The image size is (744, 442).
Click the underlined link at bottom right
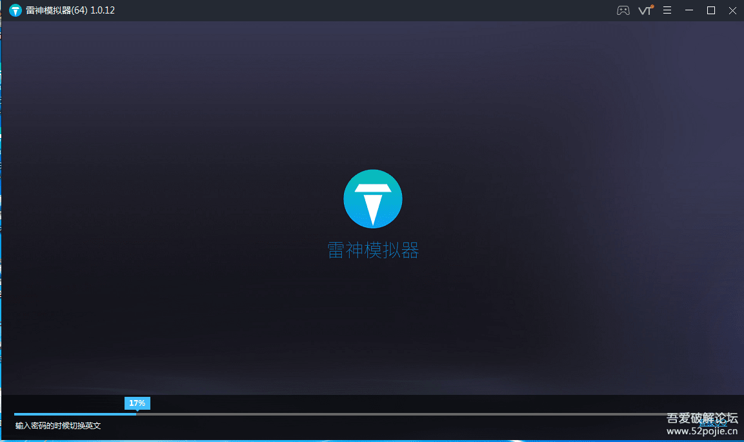pyautogui.click(x=713, y=423)
